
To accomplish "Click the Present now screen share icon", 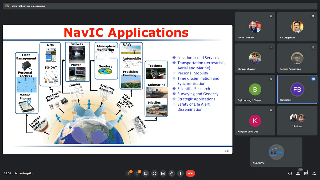I will click(163, 173).
